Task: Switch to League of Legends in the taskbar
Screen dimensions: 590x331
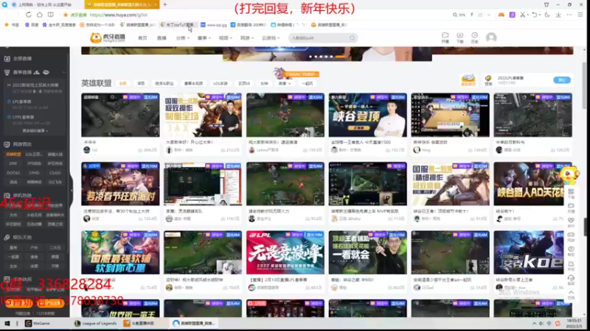Action: (x=96, y=323)
